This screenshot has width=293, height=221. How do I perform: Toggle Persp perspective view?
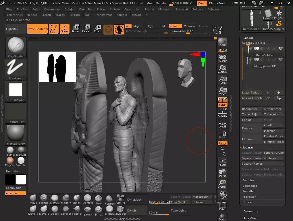(222, 102)
